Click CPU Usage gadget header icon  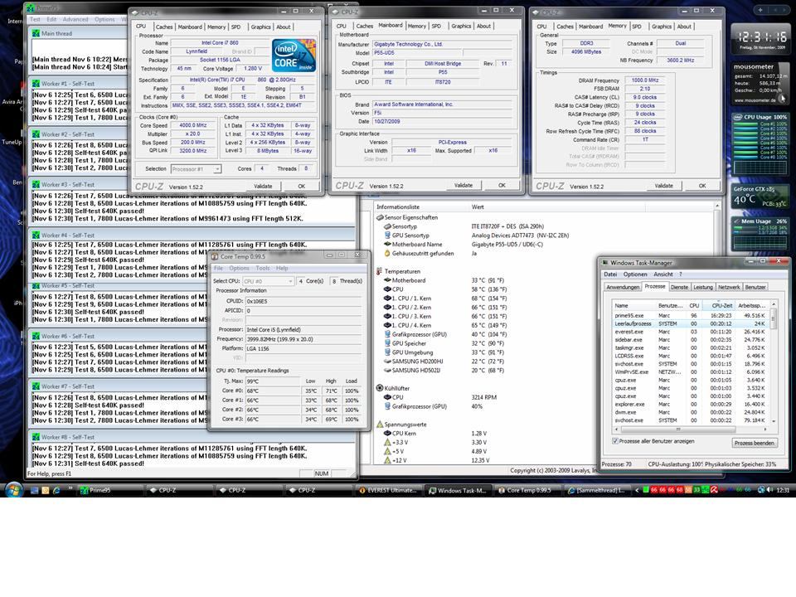738,117
